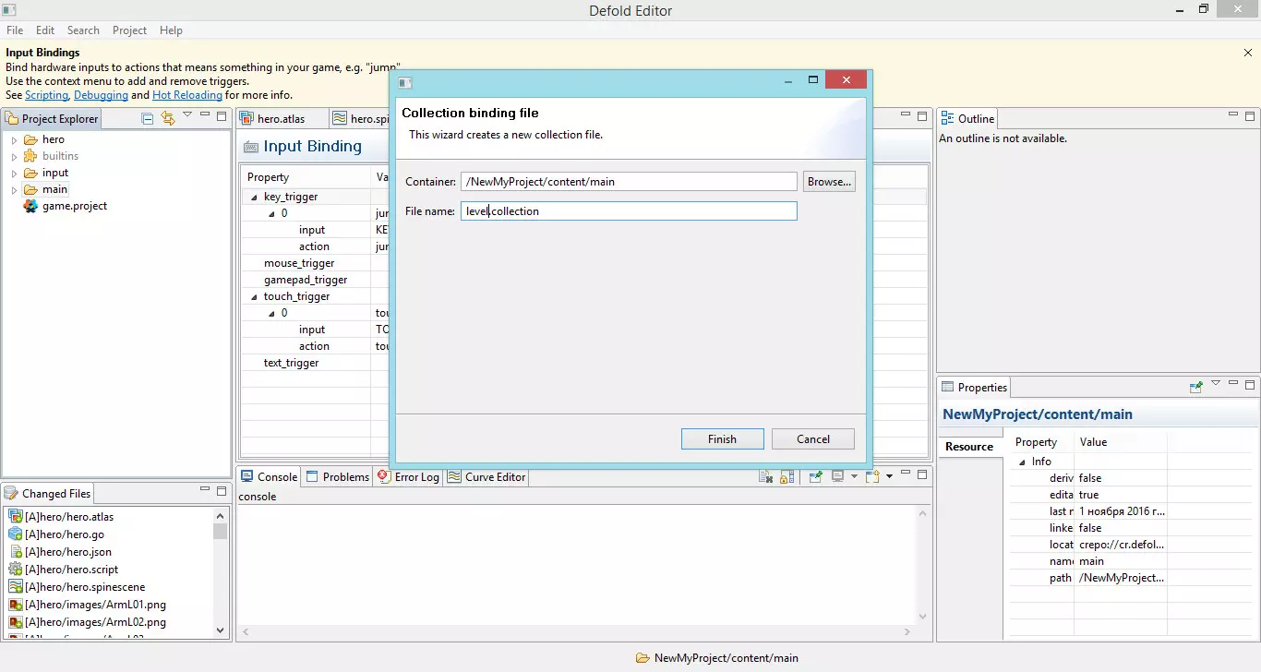
Task: Pin the Properties view to the selection
Action: 1195,387
